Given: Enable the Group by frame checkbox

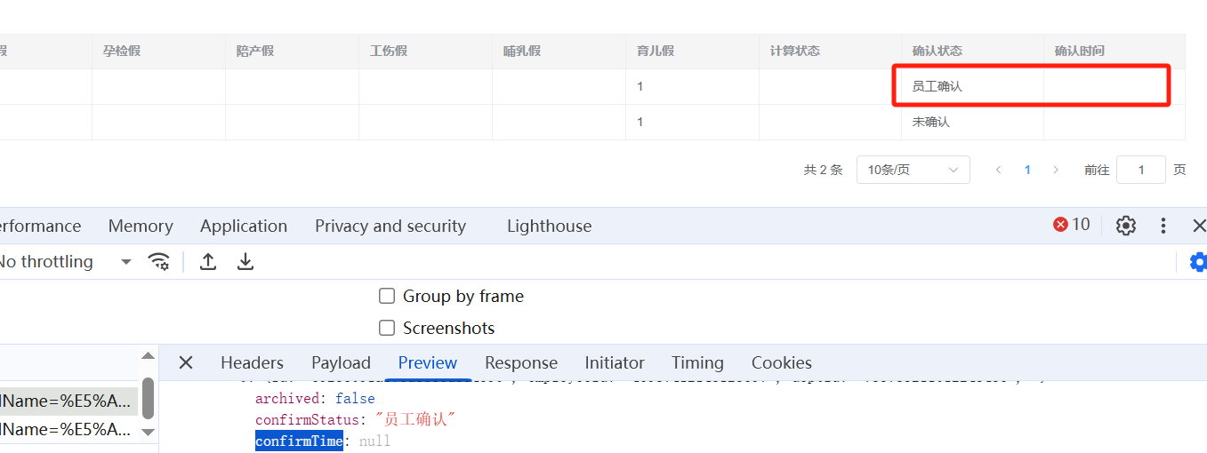Looking at the screenshot, I should pyautogui.click(x=387, y=296).
